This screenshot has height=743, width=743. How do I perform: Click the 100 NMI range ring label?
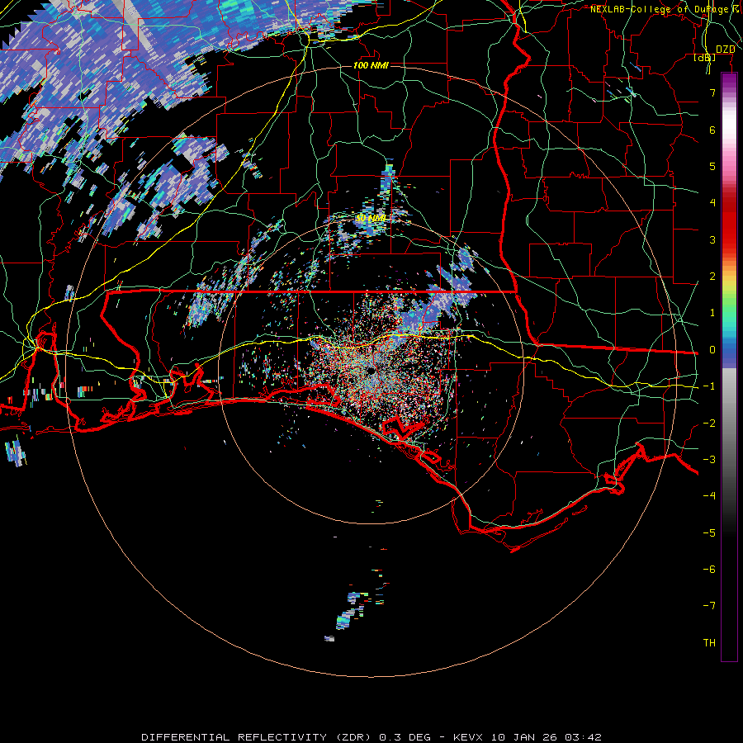[x=371, y=65]
